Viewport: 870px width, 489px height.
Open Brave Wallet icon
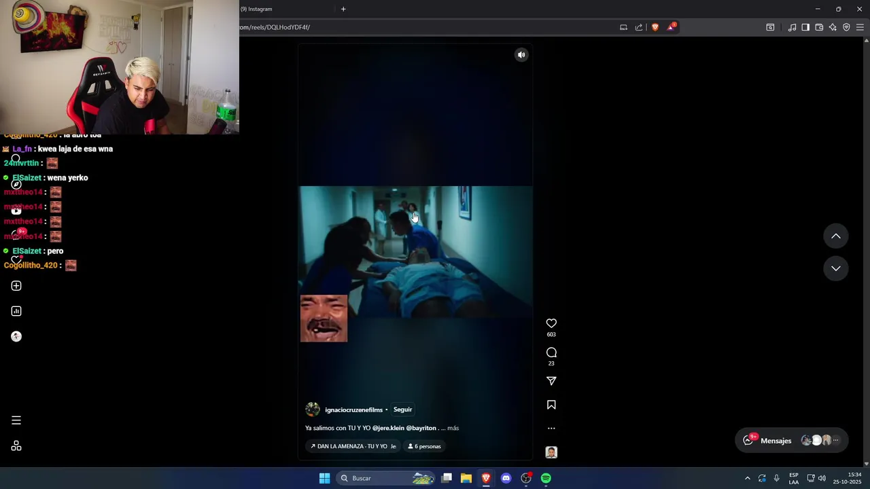point(819,27)
